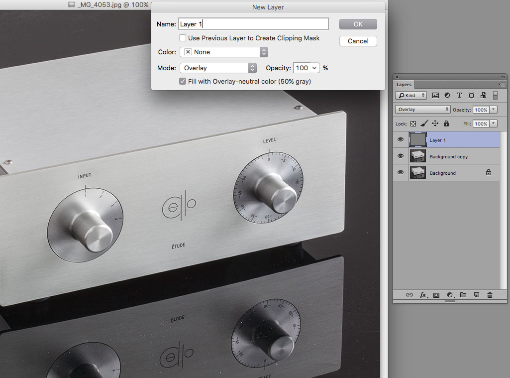Add a layer style fx
This screenshot has width=510, height=378.
point(423,295)
